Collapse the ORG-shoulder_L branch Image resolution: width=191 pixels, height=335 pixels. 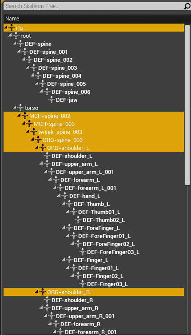coord(37,147)
